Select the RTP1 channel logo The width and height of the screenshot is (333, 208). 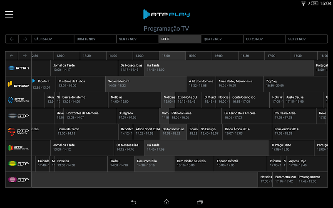pos(18,68)
